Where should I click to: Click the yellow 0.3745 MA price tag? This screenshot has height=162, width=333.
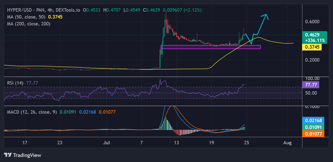click(312, 47)
